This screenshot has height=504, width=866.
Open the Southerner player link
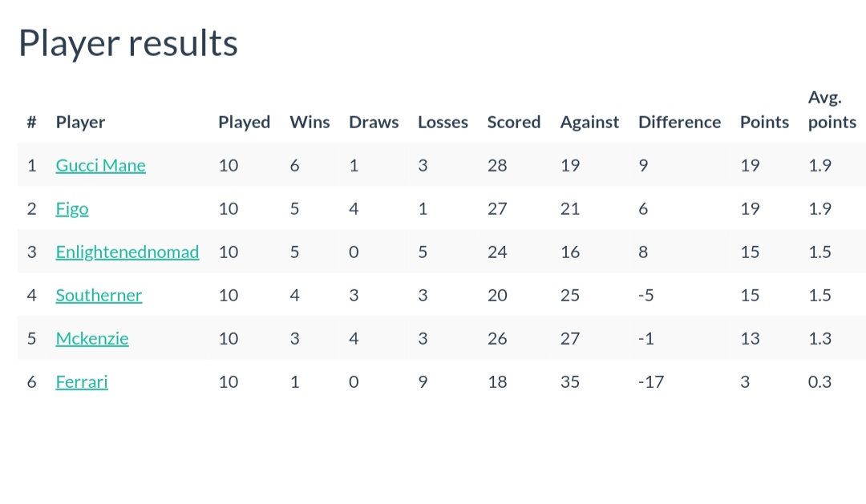[x=99, y=295]
